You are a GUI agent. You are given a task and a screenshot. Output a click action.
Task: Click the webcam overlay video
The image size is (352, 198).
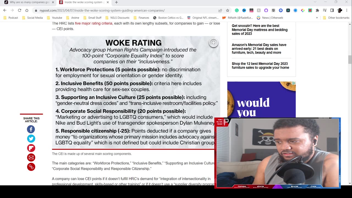[x=277, y=153]
